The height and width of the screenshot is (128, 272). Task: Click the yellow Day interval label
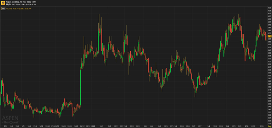tap(270, 126)
